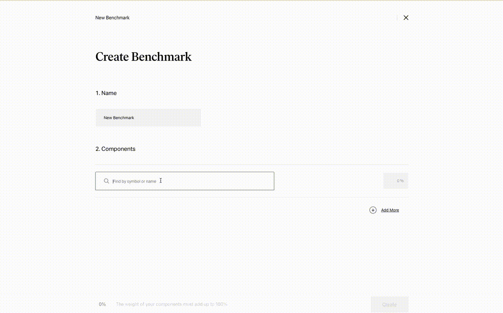This screenshot has height=313, width=503.
Task: Focus the symbol search box
Action: click(185, 181)
